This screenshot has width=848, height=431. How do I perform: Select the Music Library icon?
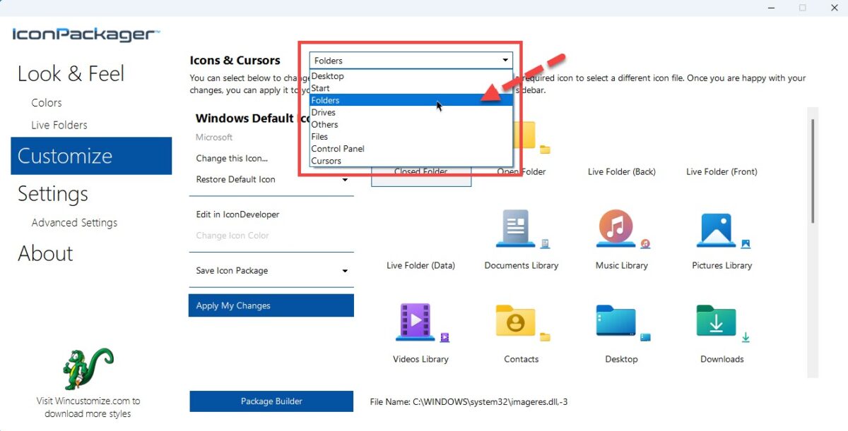[621, 229]
